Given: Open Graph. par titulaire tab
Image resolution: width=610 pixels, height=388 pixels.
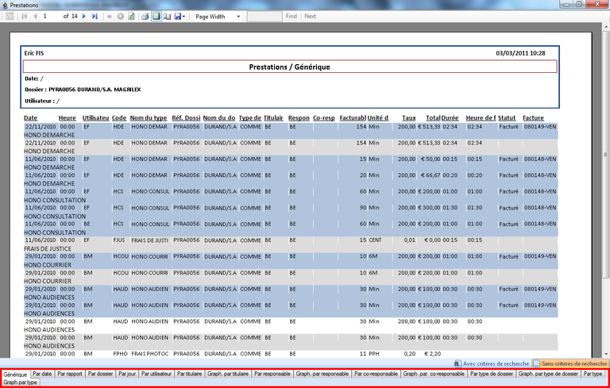Looking at the screenshot, I should [x=229, y=373].
